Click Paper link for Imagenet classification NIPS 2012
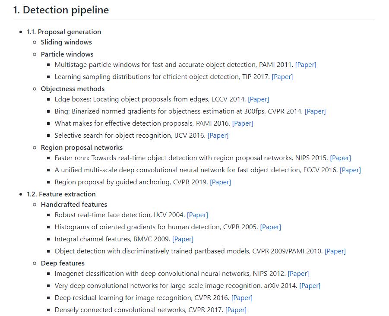389x316 pixels. pos(298,274)
